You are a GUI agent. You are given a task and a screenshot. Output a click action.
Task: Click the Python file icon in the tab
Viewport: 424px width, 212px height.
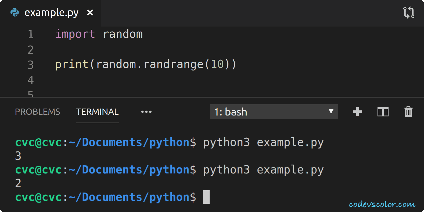coord(15,13)
